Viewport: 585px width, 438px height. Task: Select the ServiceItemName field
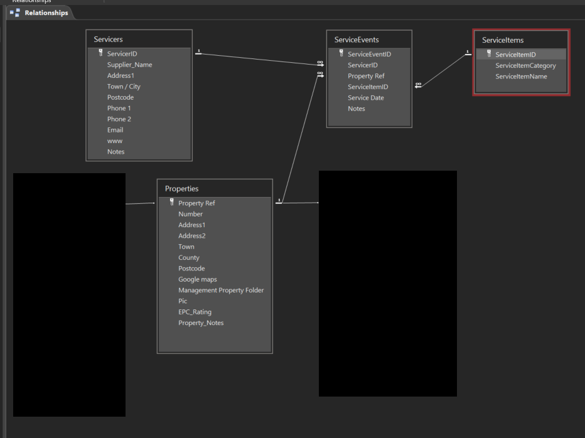(521, 77)
